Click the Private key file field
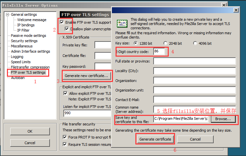The width and height of the screenshot is (246, 156). click(x=103, y=45)
